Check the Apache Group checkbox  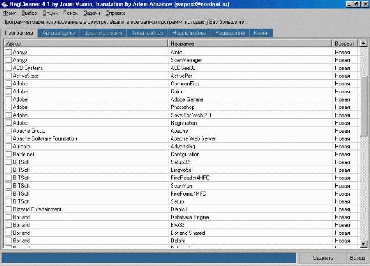click(9, 130)
